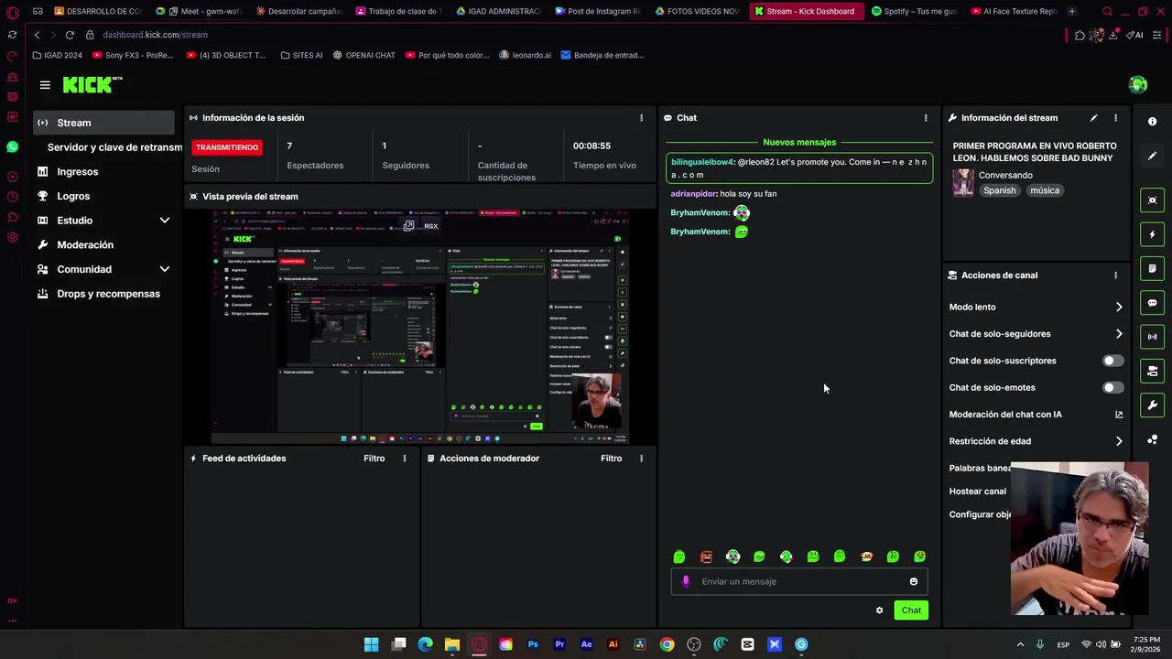Open the user profile avatar menu
The image size is (1172, 659).
[x=1138, y=84]
